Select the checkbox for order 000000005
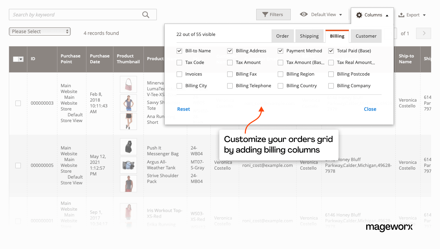Image resolution: width=440 pixels, height=249 pixels. click(x=18, y=165)
